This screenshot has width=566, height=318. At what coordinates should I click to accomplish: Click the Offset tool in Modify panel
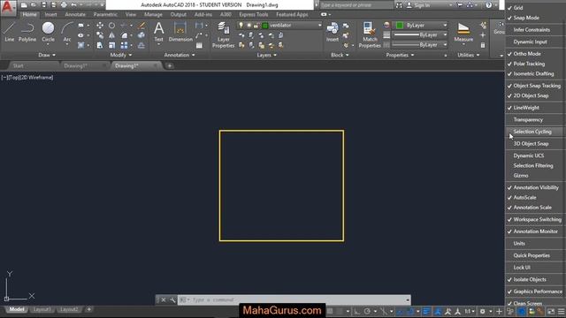141,45
